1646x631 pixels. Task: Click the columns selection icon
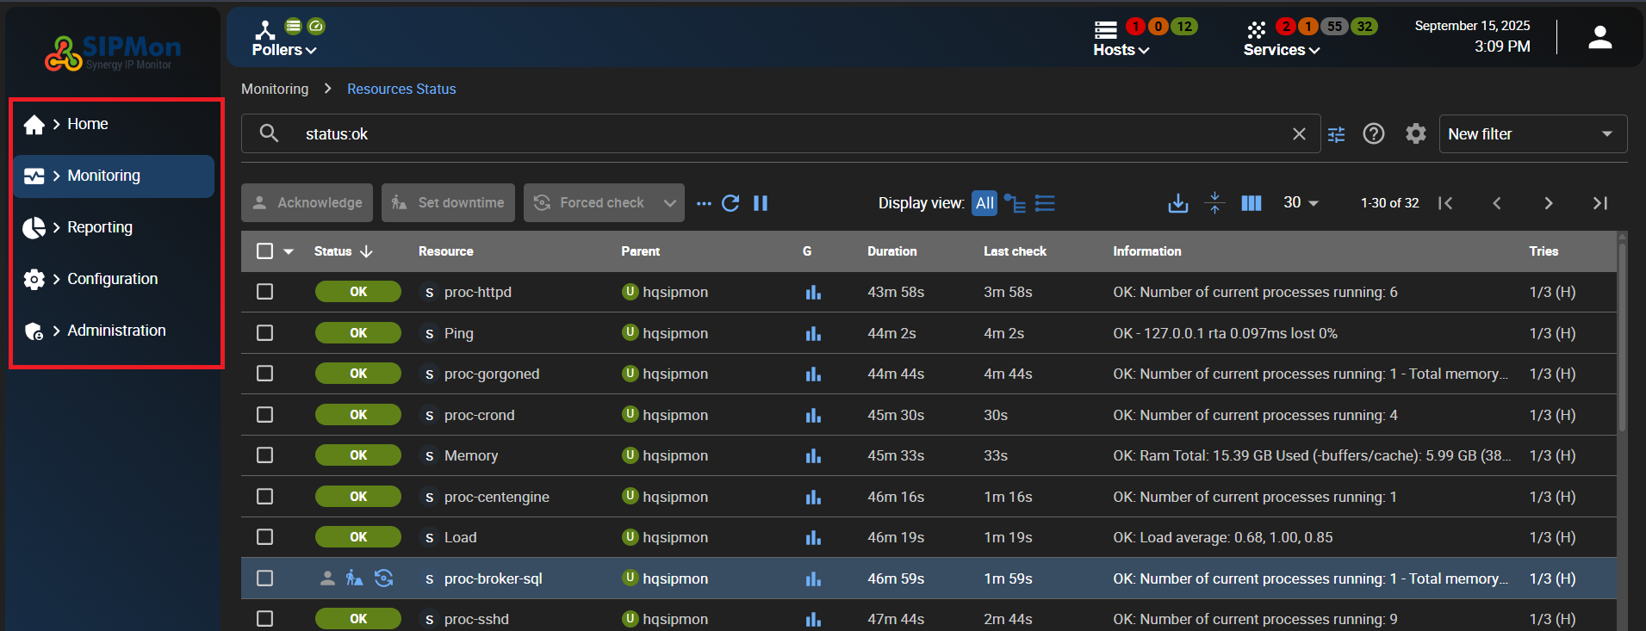coord(1251,203)
